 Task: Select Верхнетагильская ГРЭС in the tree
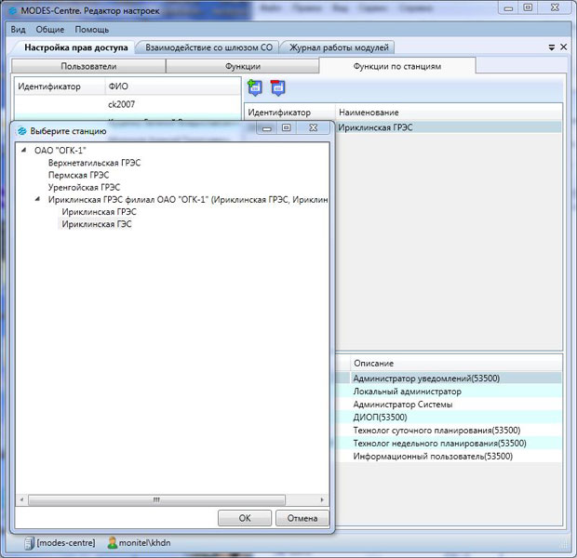pyautogui.click(x=94, y=163)
